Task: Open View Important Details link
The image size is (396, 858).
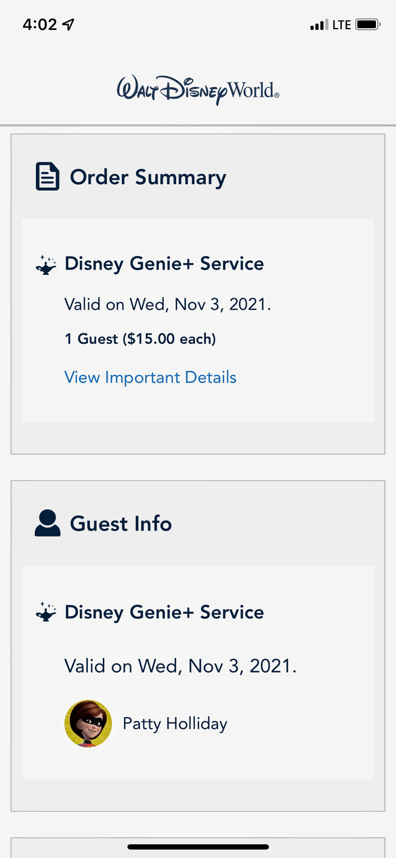Action: pyautogui.click(x=150, y=377)
